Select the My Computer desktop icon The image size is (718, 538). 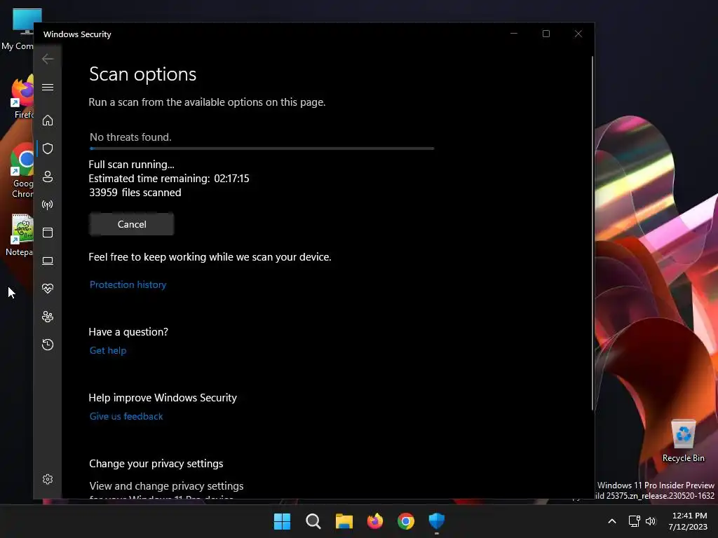coord(17,29)
